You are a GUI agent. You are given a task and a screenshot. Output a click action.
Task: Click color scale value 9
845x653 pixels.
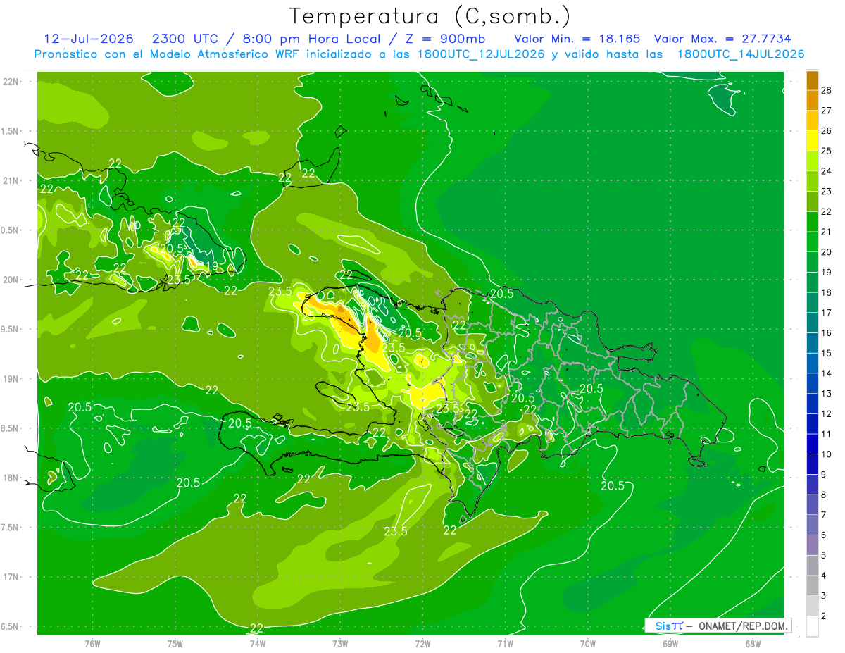[824, 475]
